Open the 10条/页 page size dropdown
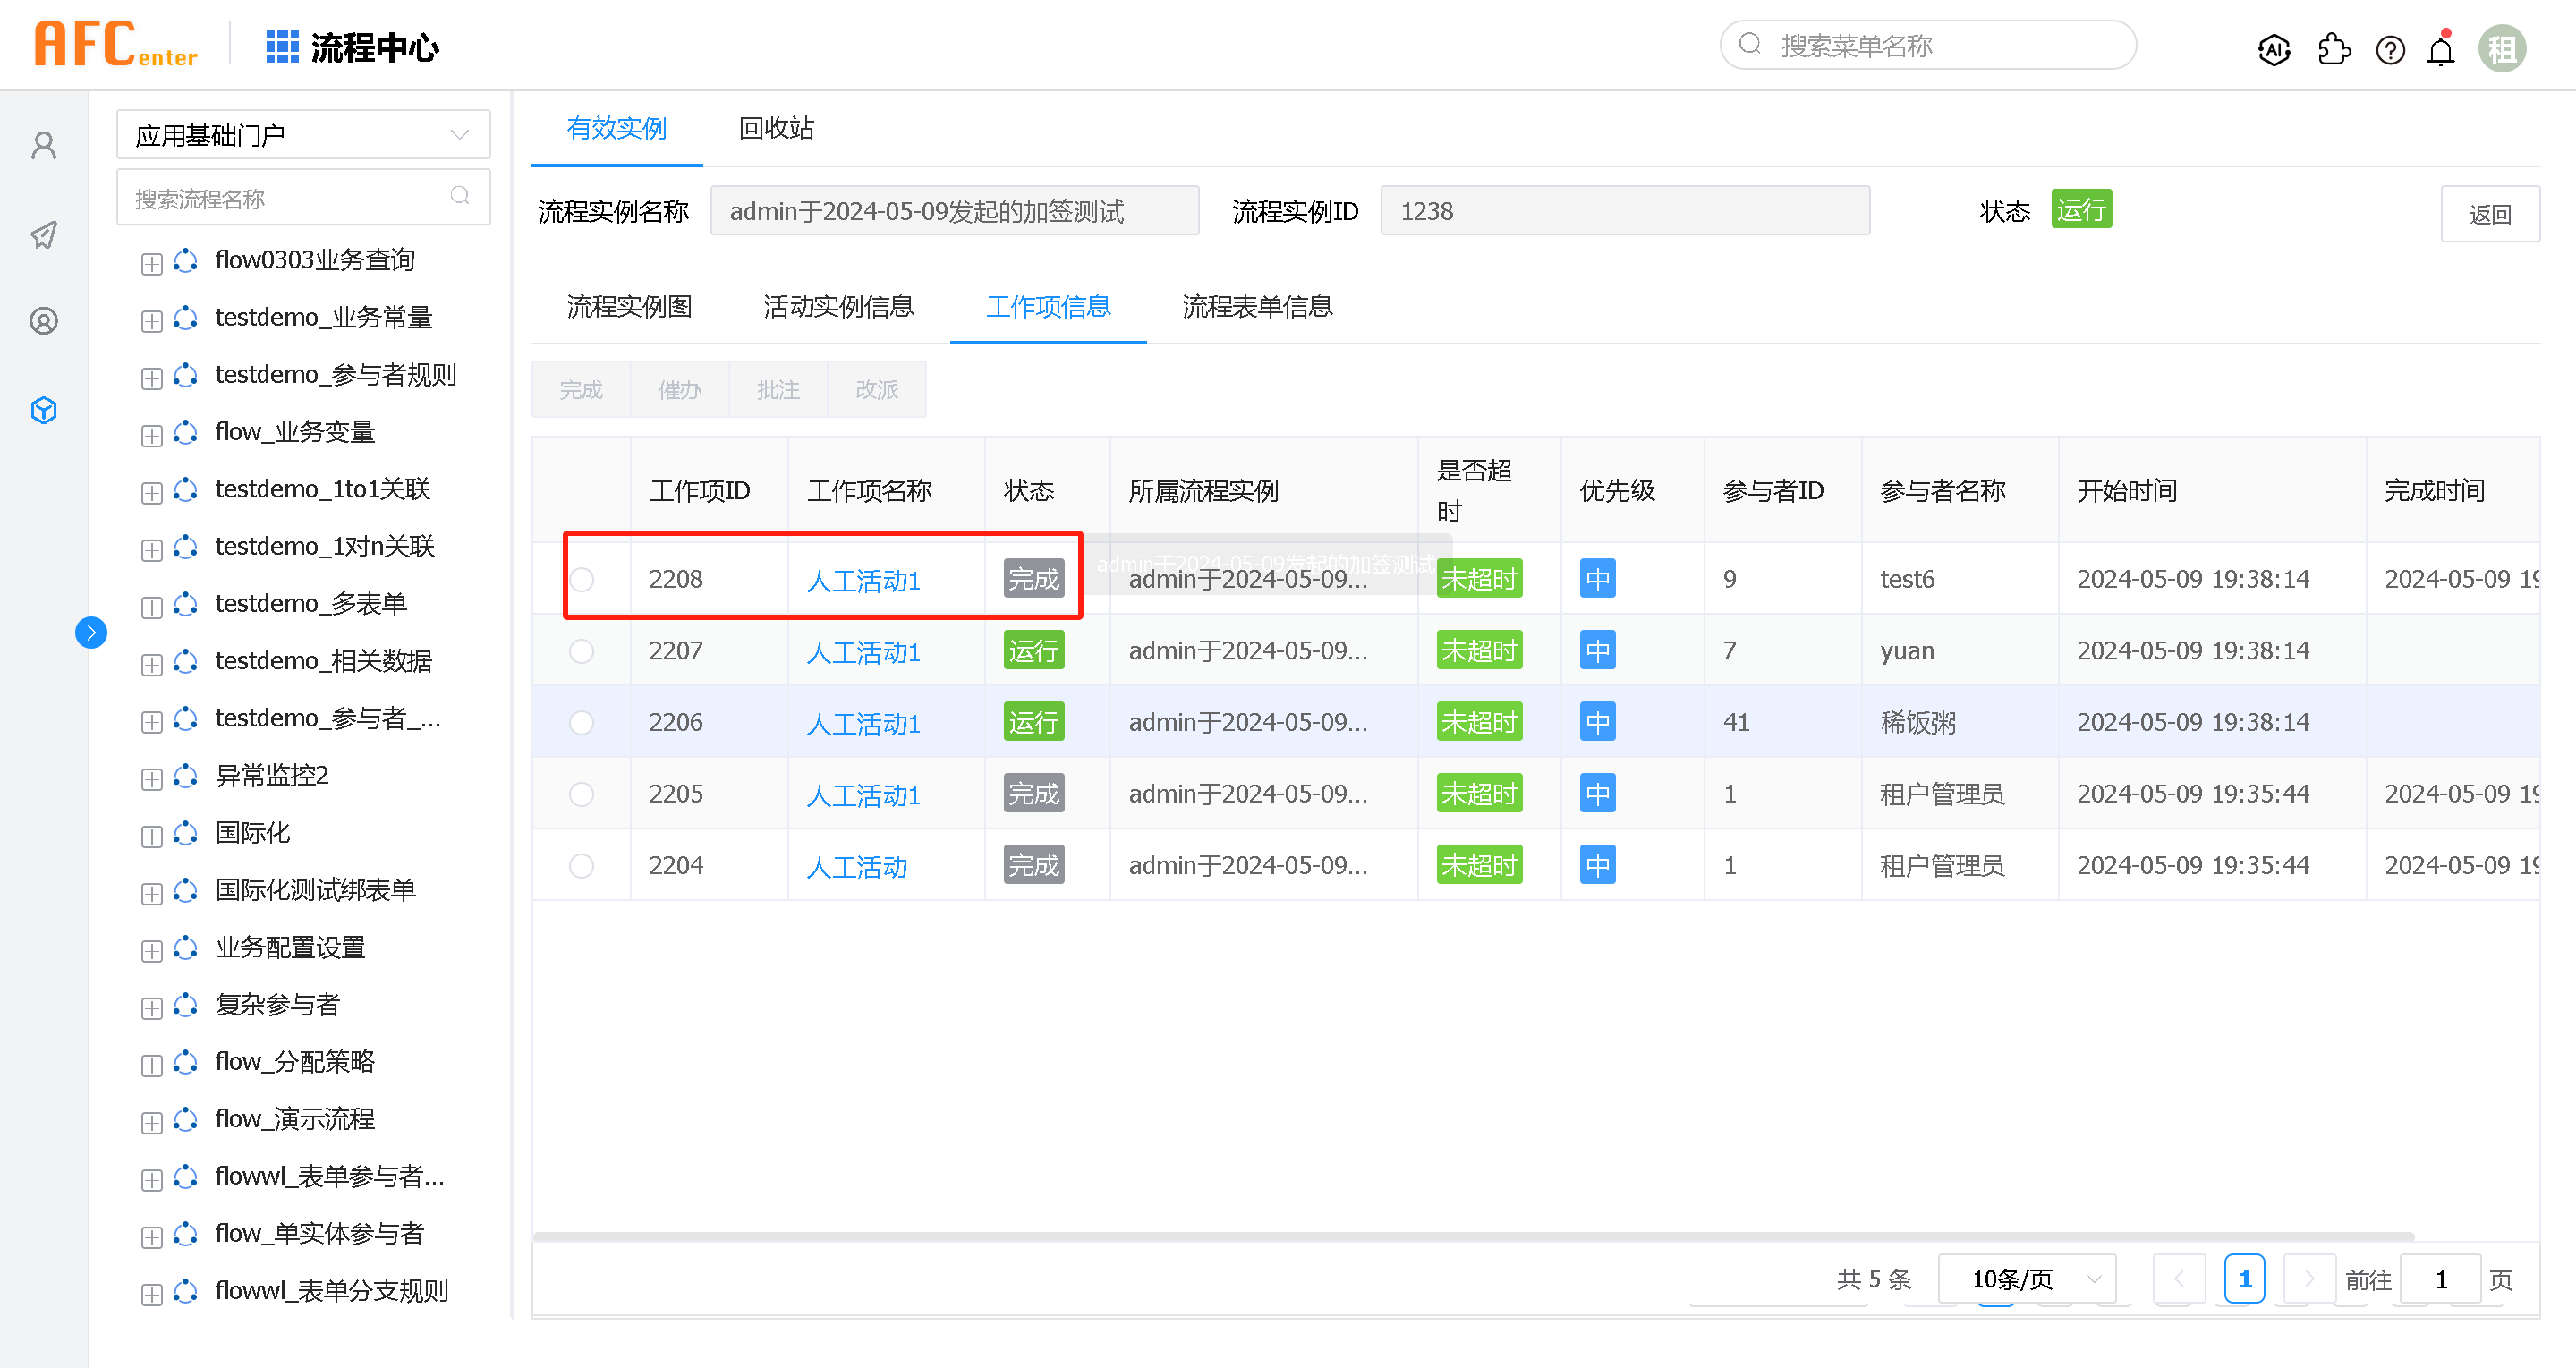 tap(2027, 1279)
